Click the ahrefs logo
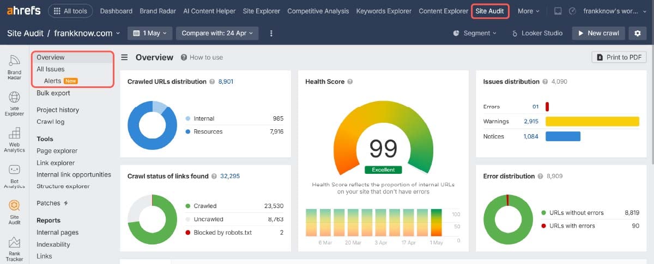The width and height of the screenshot is (654, 264). pos(23,10)
